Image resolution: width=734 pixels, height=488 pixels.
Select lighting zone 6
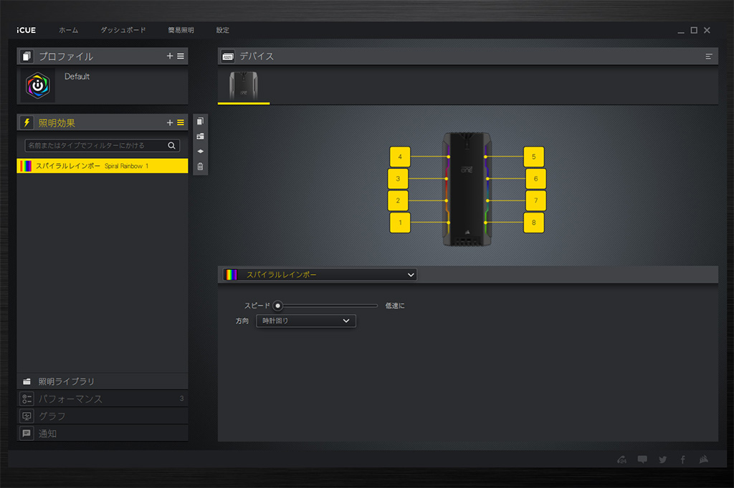(x=535, y=179)
